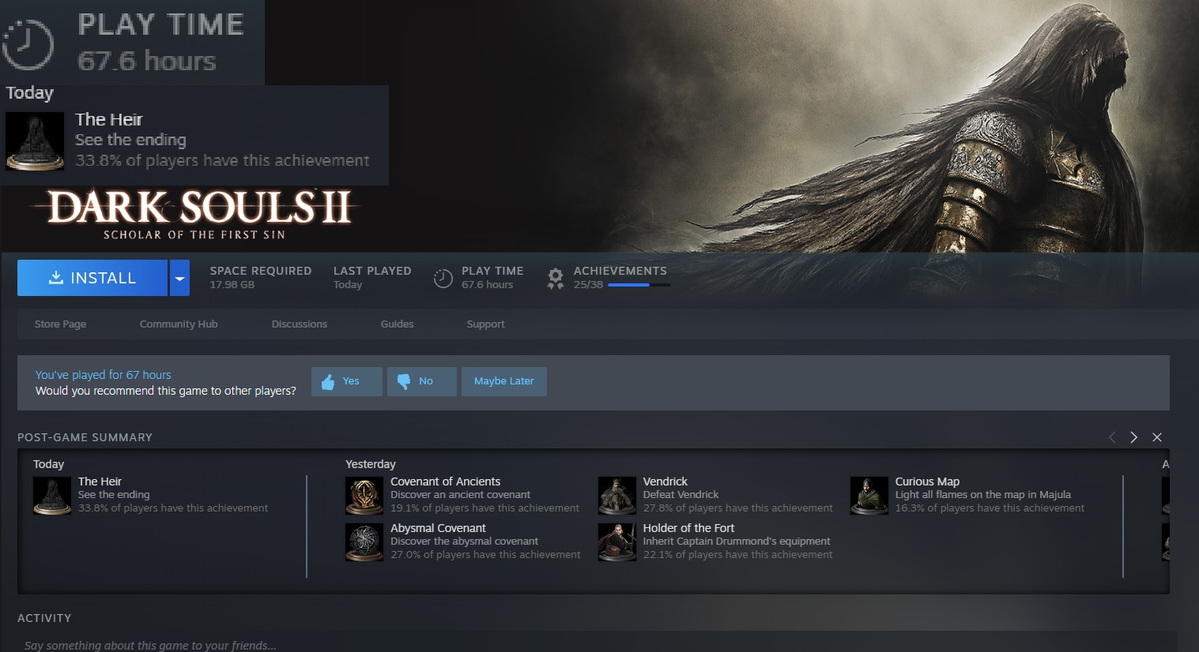
Task: Click Holder of the Fort achievement icon
Action: [x=617, y=542]
